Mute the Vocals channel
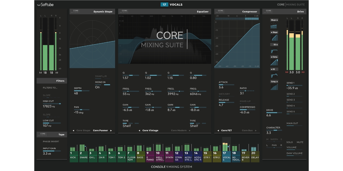Viewport: 343px width, 171px height. [x=300, y=142]
